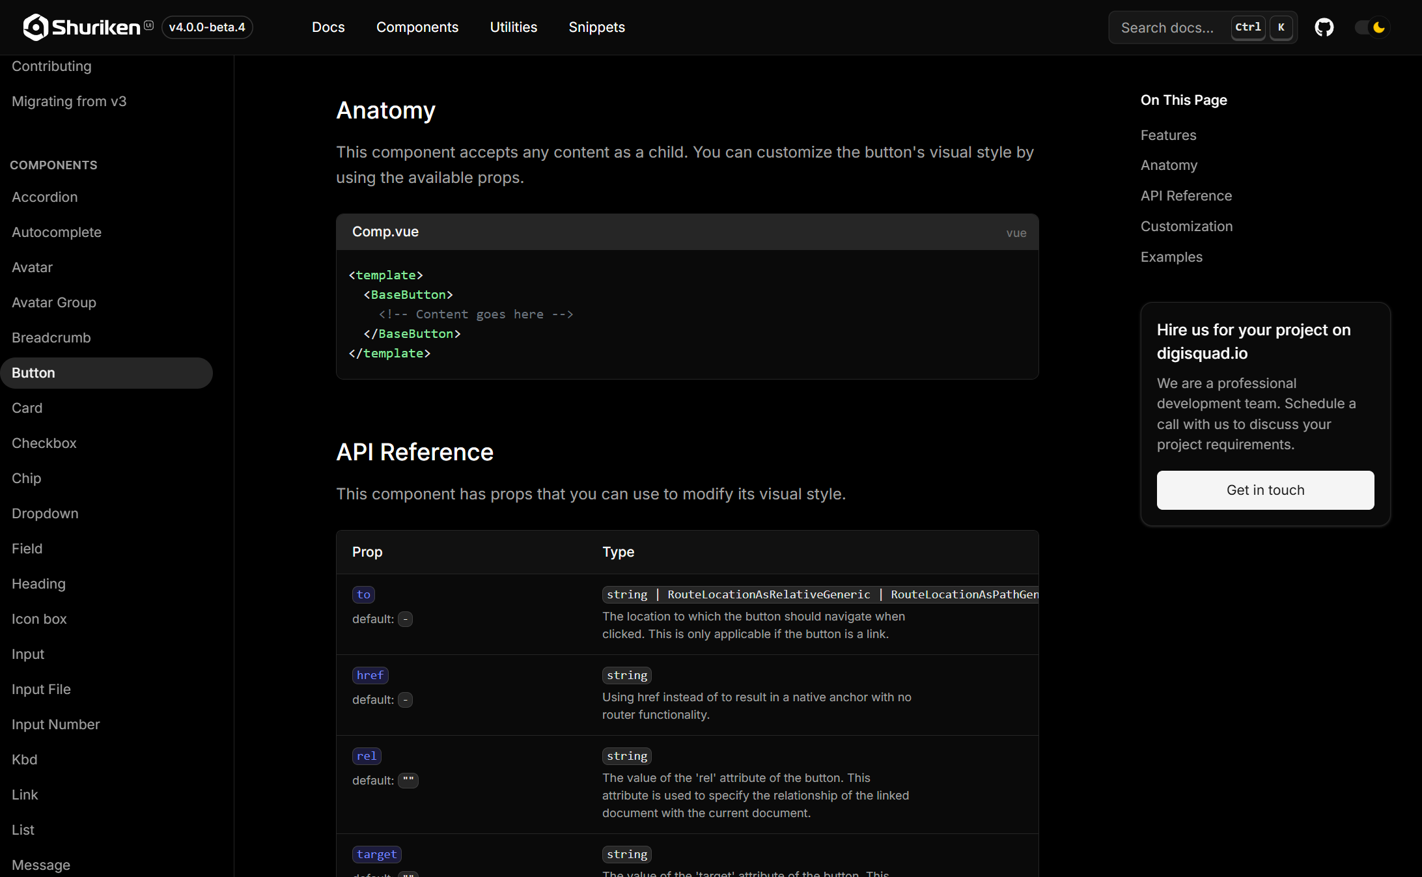Open List component page
Viewport: 1422px width, 877px height.
click(x=23, y=830)
